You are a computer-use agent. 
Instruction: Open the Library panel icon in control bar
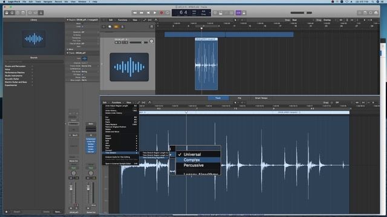tap(7, 13)
